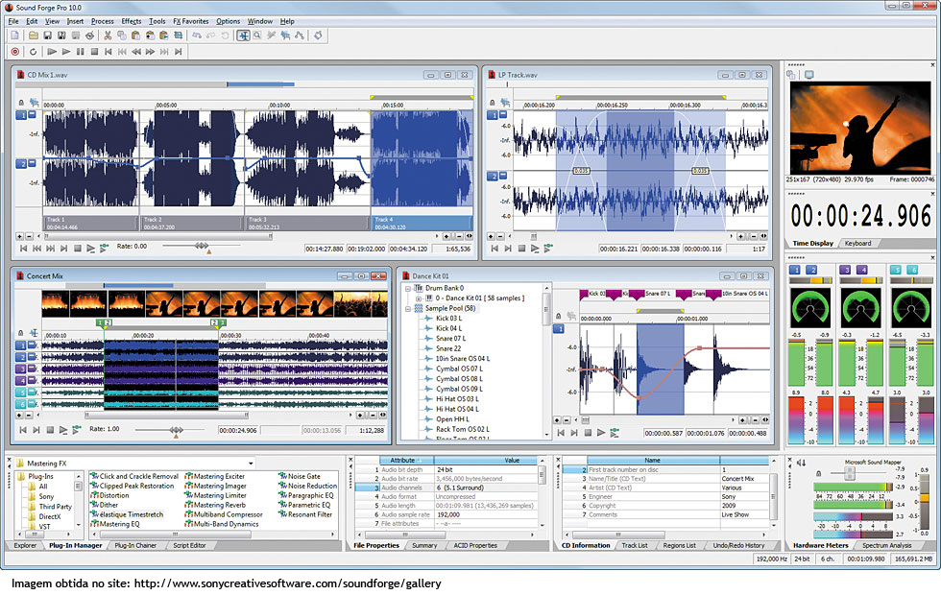This screenshot has height=595, width=941.
Task: Click the video preview image
Action: (860, 128)
